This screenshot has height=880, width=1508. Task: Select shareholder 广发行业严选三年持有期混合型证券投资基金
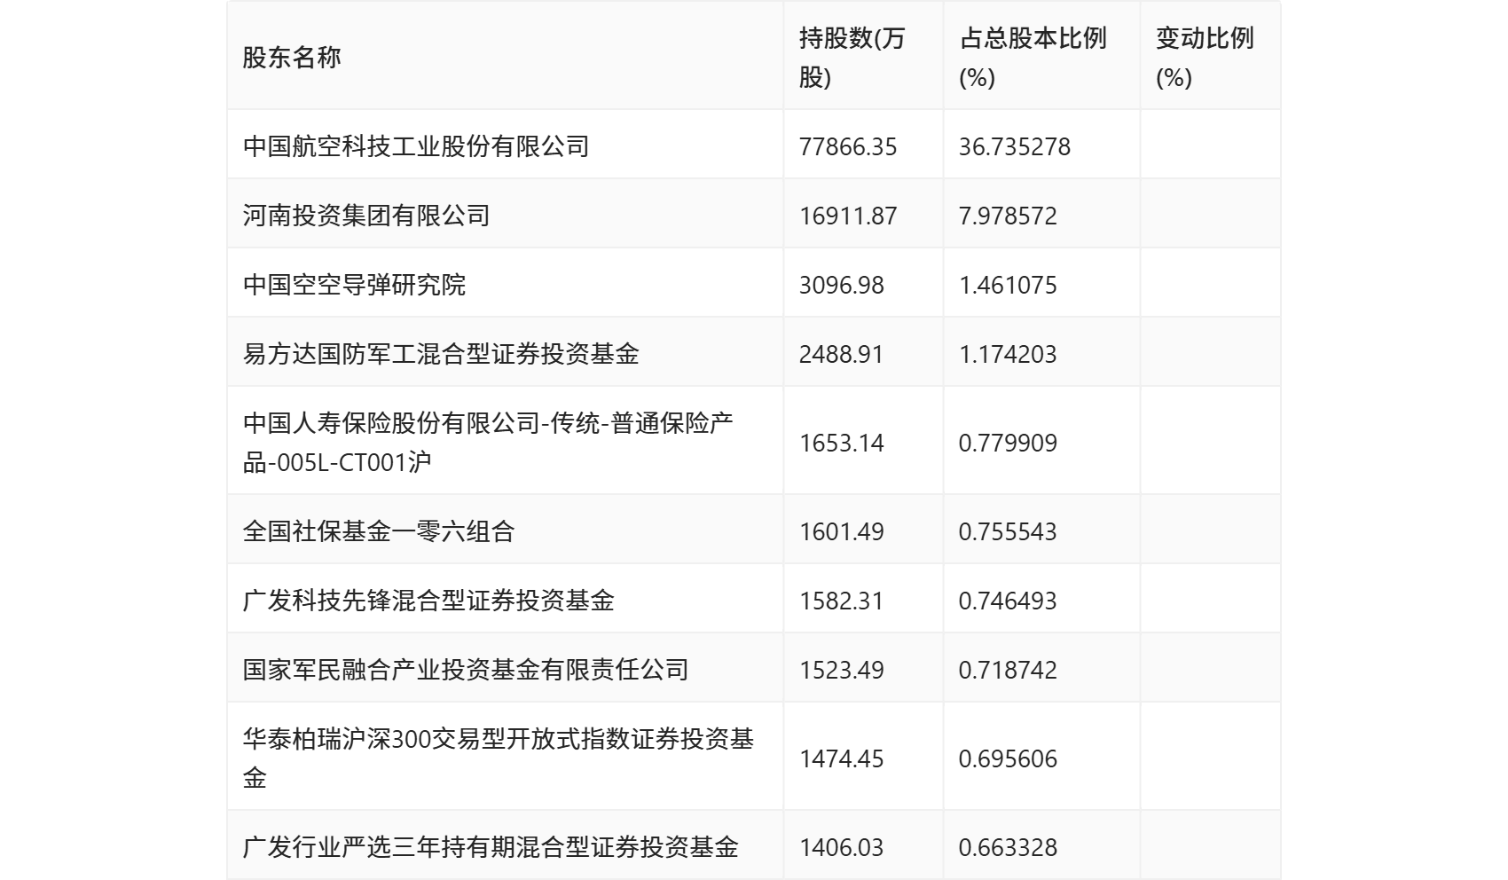491,847
